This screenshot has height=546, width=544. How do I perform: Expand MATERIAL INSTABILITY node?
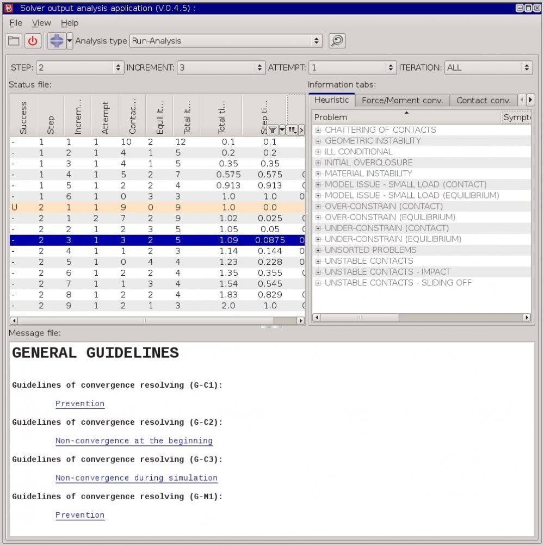(318, 173)
